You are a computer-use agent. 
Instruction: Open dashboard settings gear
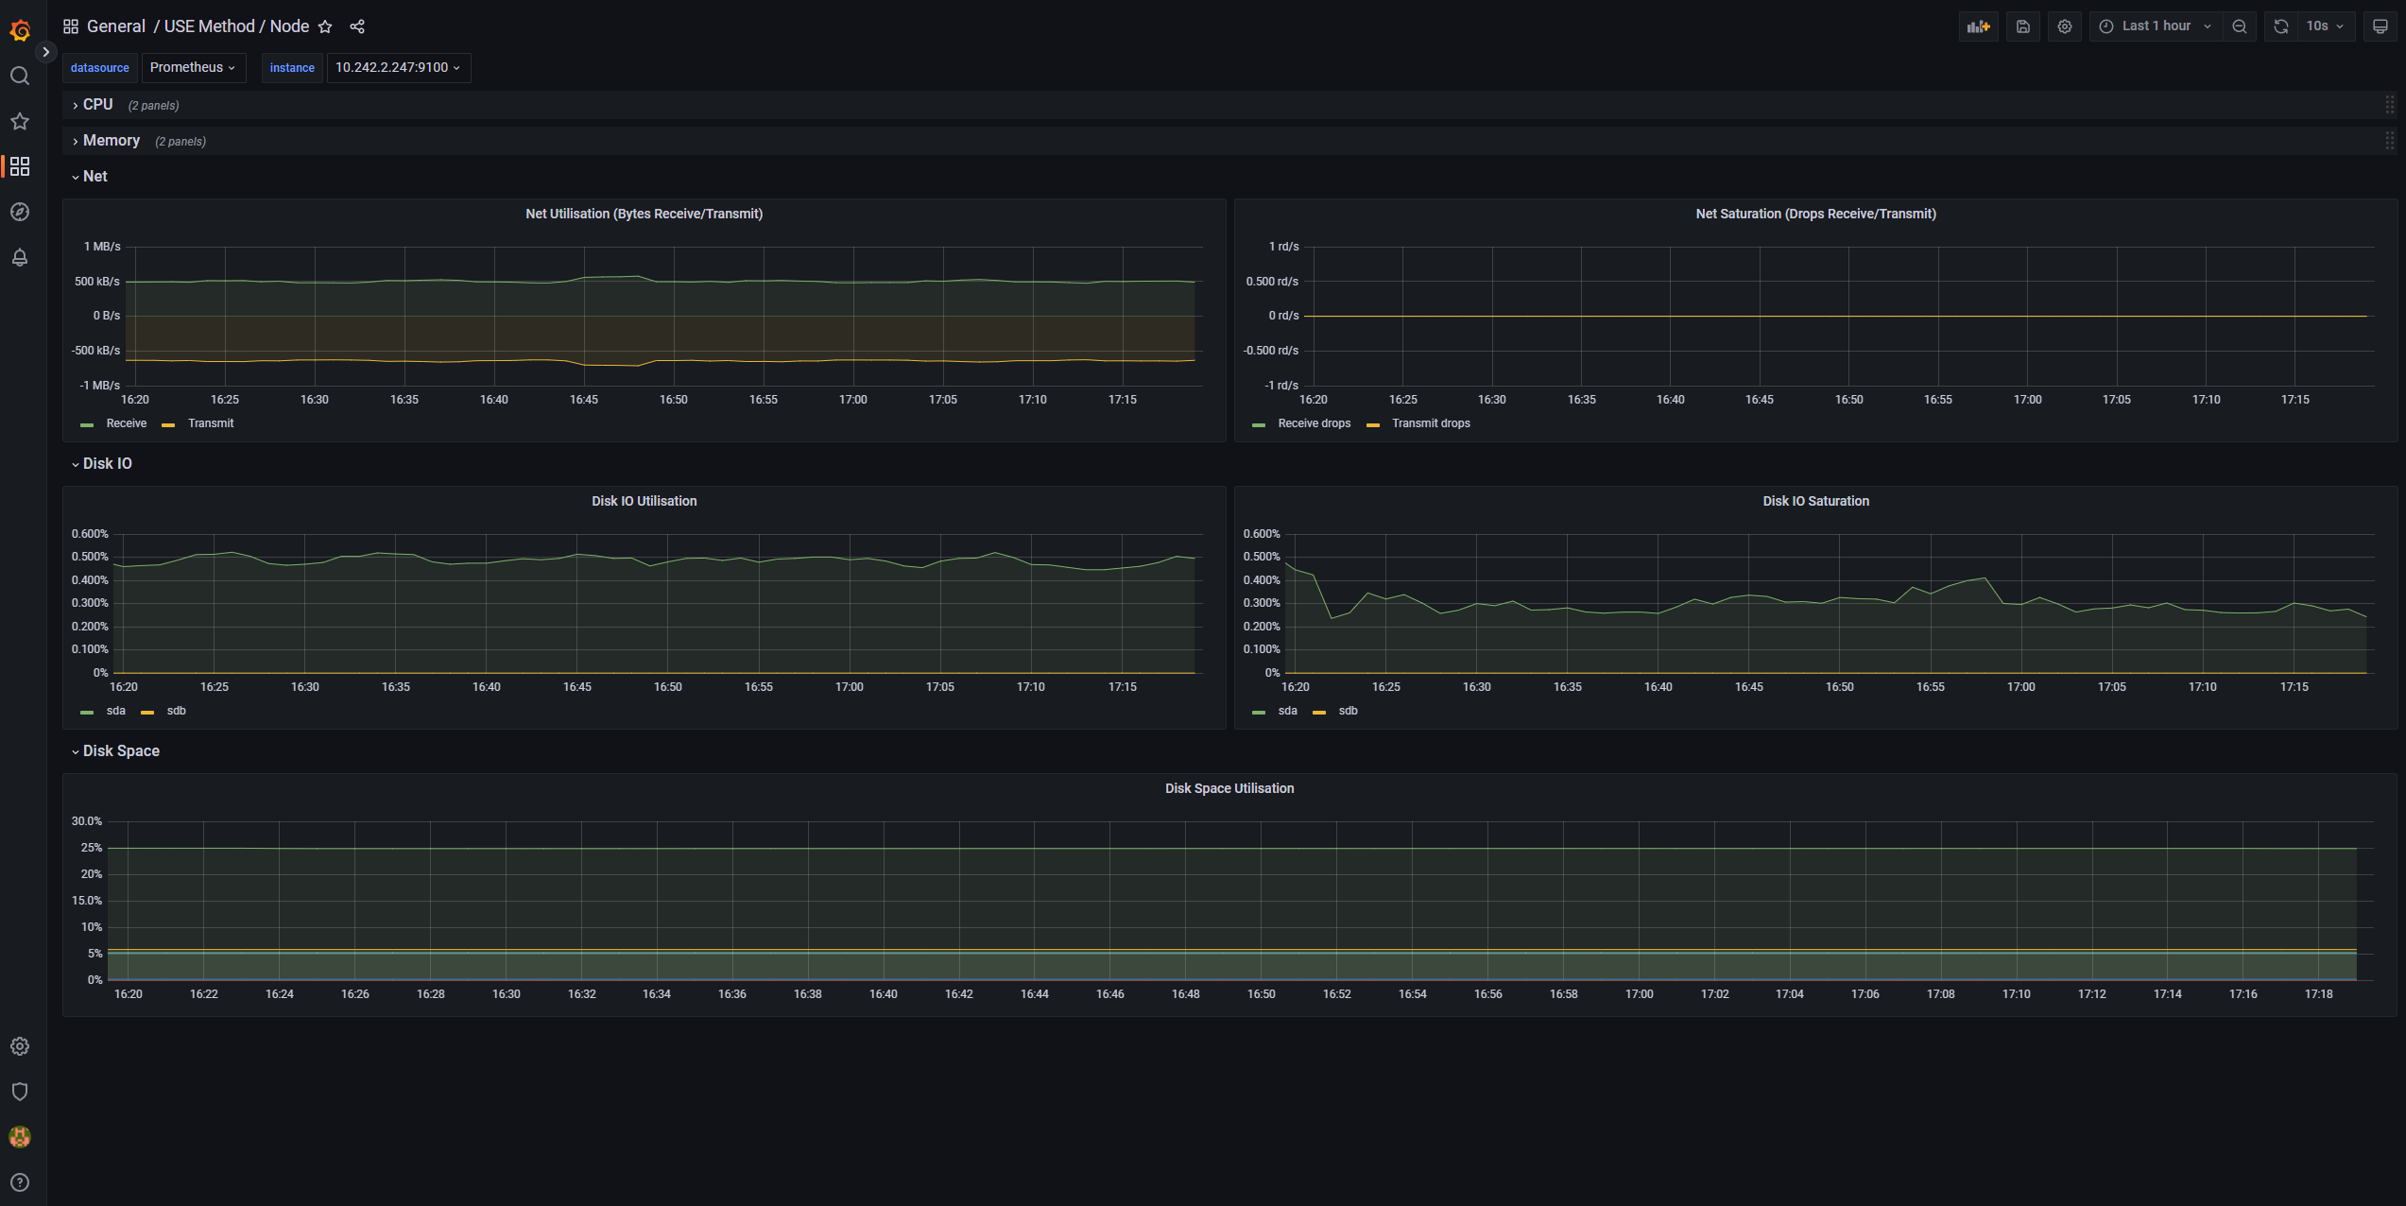2064,26
